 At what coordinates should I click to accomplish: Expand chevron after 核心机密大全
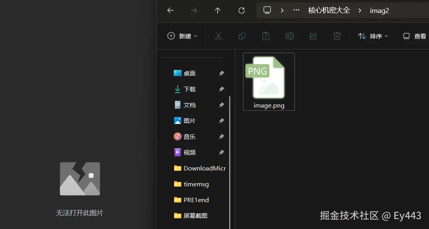pyautogui.click(x=360, y=10)
